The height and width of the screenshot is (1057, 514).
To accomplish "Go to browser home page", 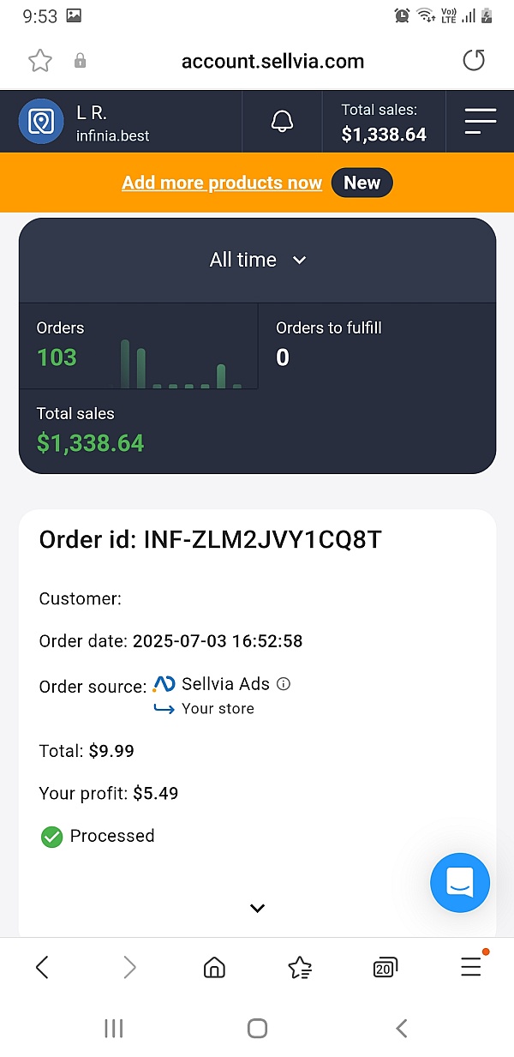I will [214, 968].
